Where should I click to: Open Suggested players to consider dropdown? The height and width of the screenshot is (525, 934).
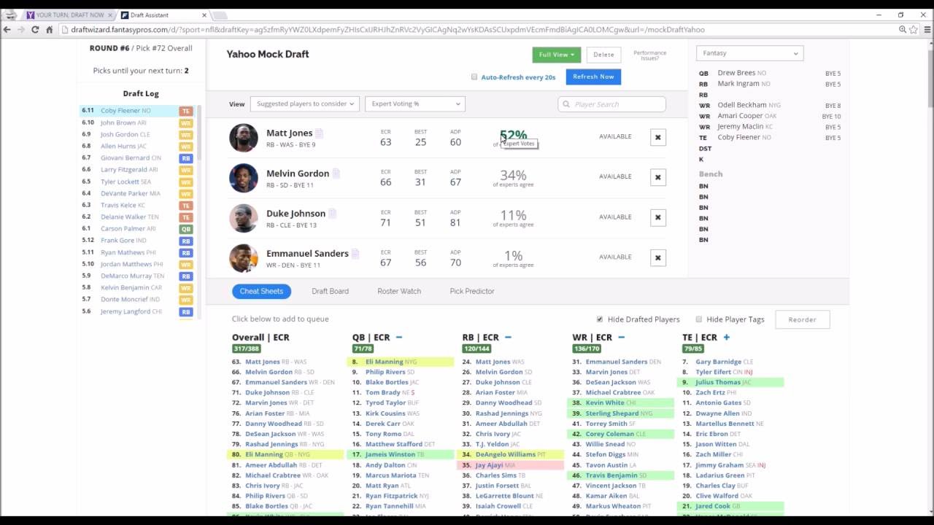coord(304,104)
